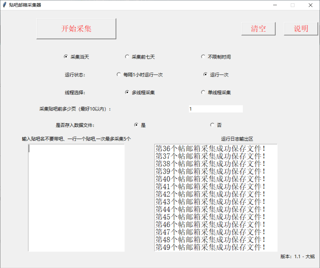Open the 说明 instructions button

click(x=301, y=28)
